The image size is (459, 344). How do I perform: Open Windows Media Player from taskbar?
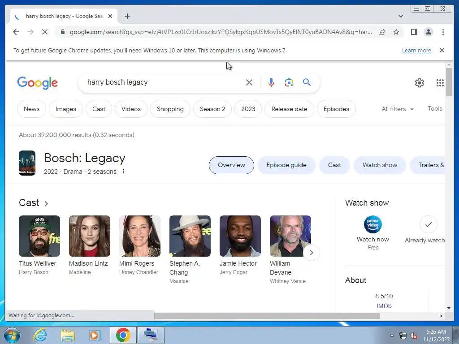(x=95, y=335)
